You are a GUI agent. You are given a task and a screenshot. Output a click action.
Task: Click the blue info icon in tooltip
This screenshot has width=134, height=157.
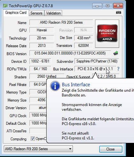[x=55, y=86]
